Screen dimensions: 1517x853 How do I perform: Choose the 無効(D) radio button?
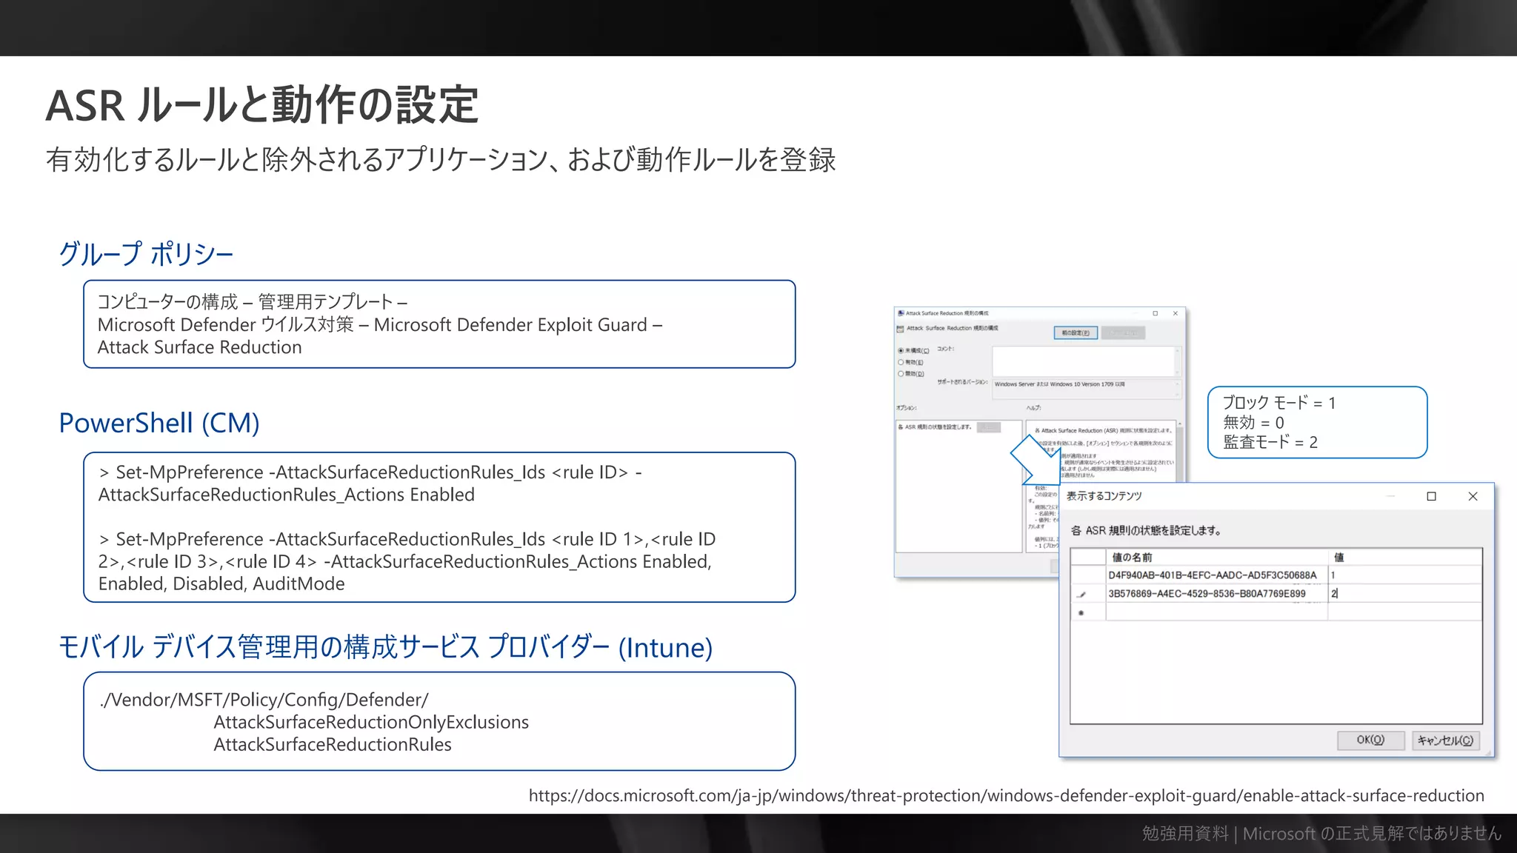click(901, 374)
